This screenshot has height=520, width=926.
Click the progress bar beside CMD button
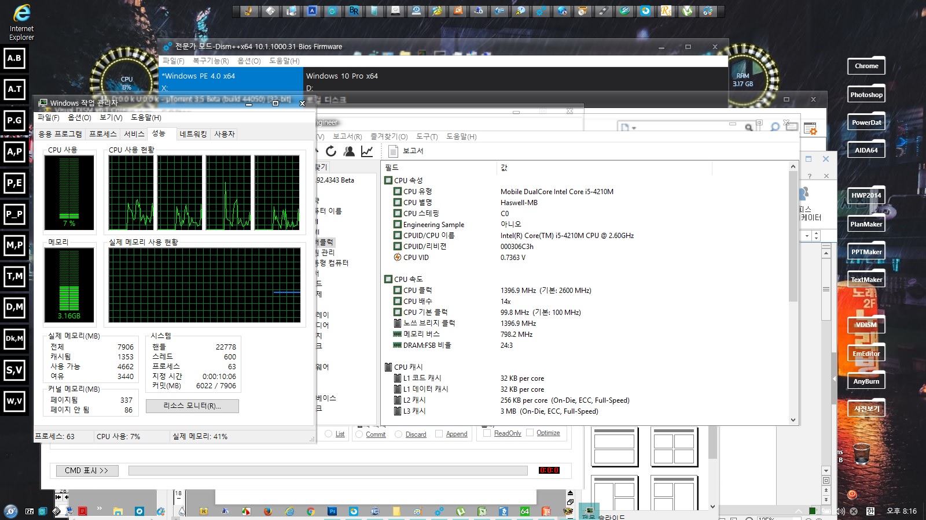328,470
